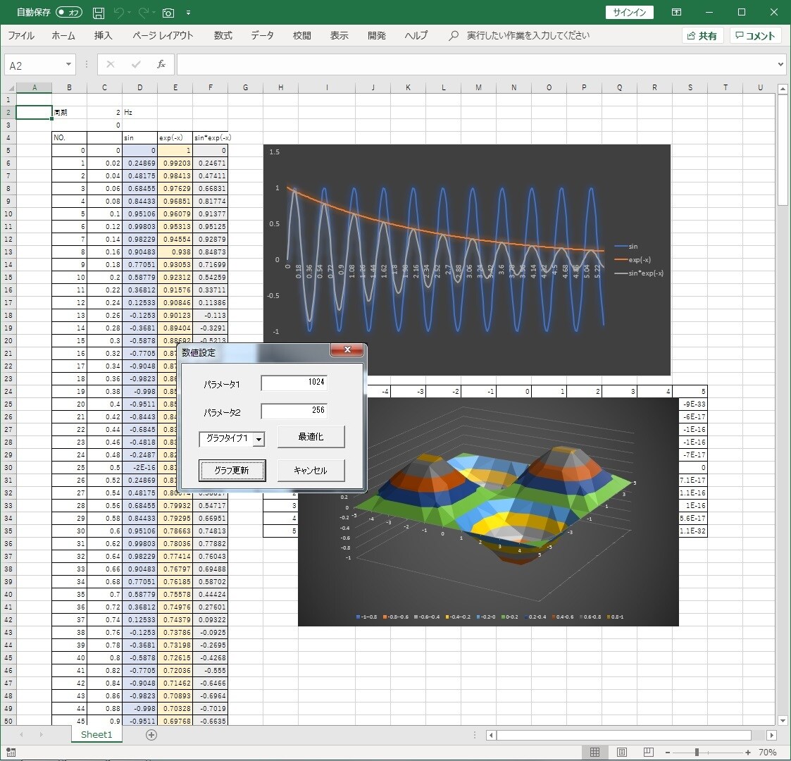Click the vertical scrollbar up arrow
The width and height of the screenshot is (791, 761).
pos(783,89)
